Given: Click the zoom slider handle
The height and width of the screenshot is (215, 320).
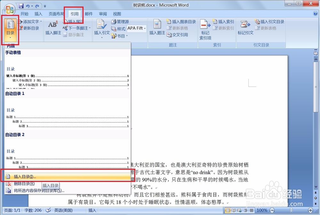Looking at the screenshot, I should 291,210.
